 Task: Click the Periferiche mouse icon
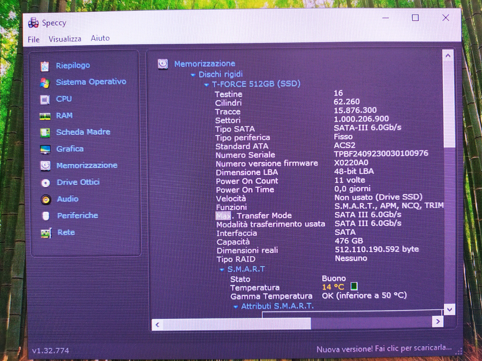(x=46, y=216)
